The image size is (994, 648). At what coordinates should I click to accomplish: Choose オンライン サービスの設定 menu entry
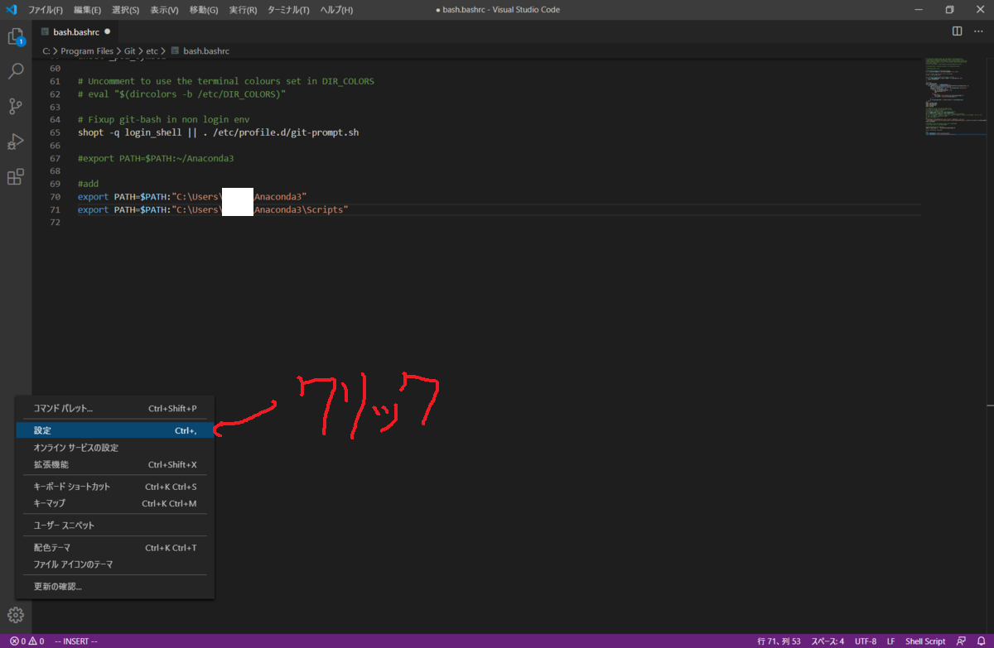[115, 448]
